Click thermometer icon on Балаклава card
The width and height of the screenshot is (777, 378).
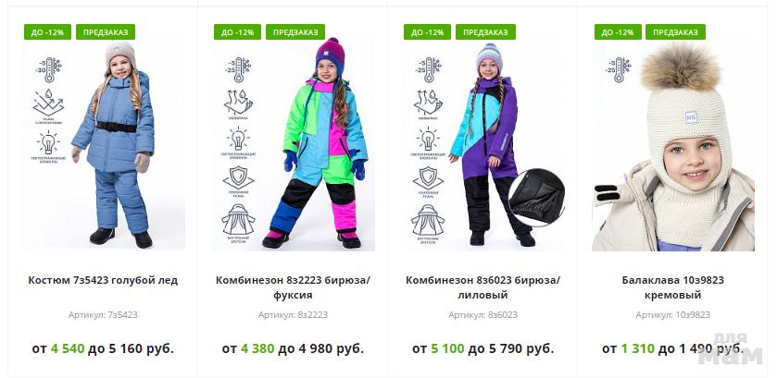pyautogui.click(x=618, y=69)
